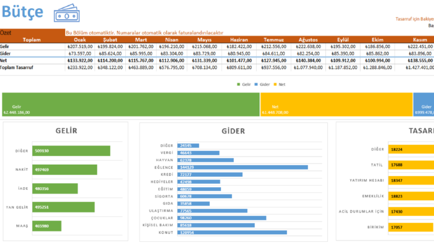Select the Temmuz month header
The width and height of the screenshot is (434, 244).
tap(274, 40)
